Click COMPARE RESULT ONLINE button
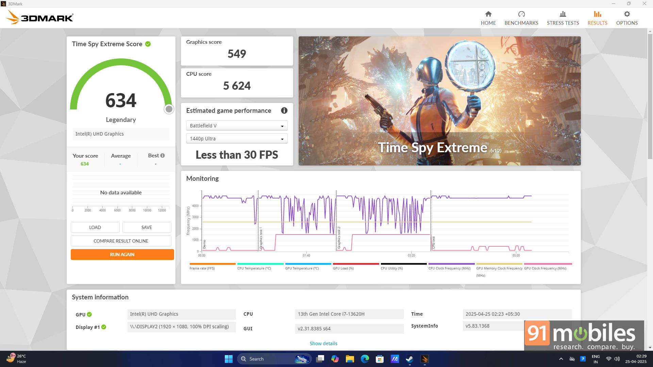The width and height of the screenshot is (653, 367). pyautogui.click(x=121, y=241)
